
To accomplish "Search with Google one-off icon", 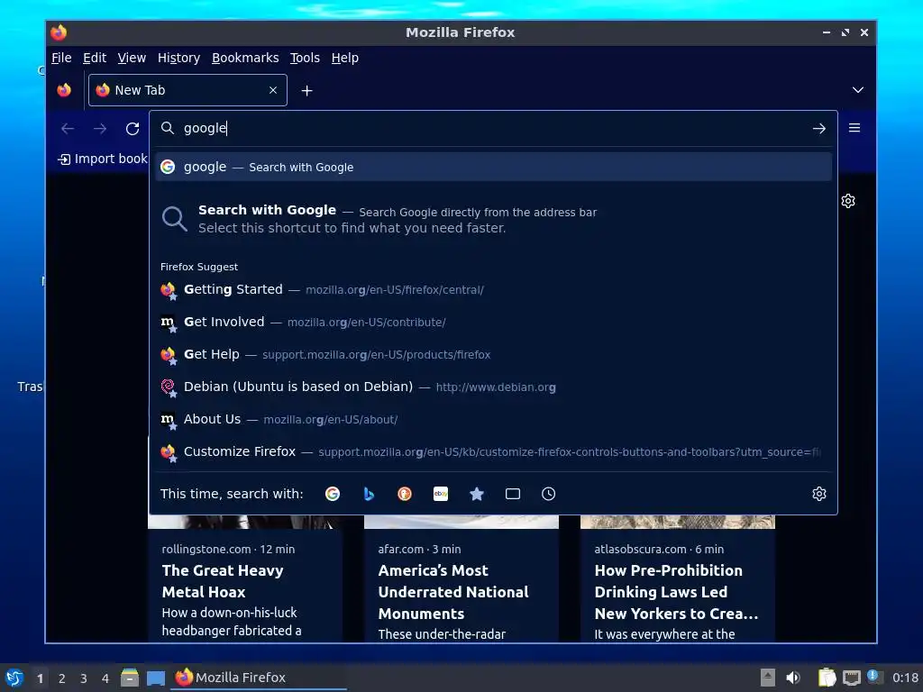I will pyautogui.click(x=333, y=494).
